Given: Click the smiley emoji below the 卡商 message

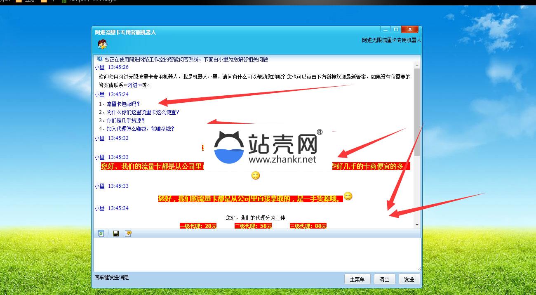Looking at the screenshot, I should coord(256,176).
